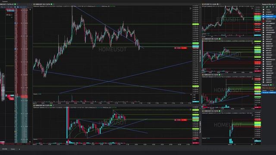Select the HOMEUSDT row in watchlist

[269, 16]
